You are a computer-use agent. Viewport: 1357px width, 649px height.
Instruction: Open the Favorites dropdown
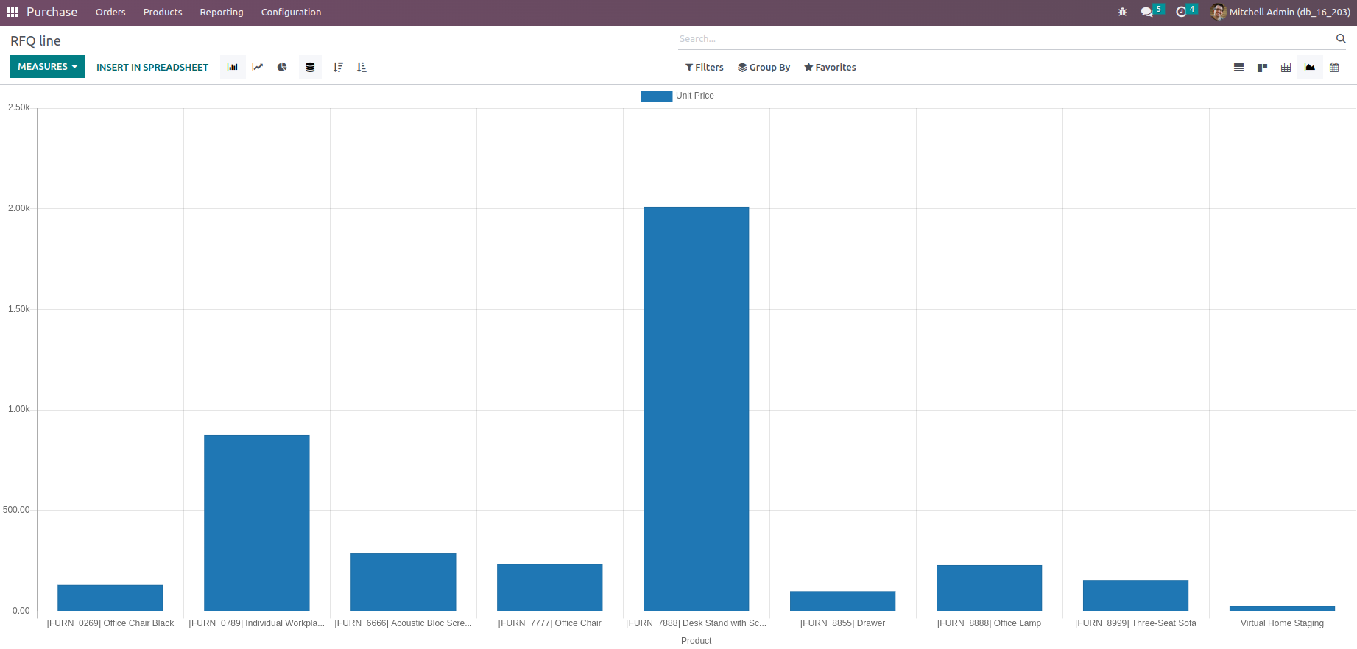[830, 67]
